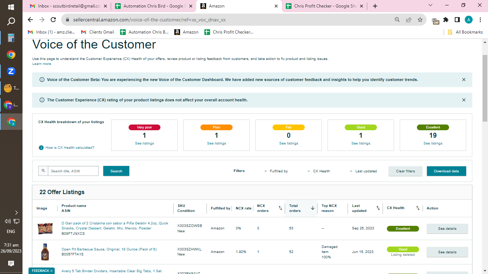Click the extension icon marked Off
Screen dimensions: 488x274
tap(435, 21)
